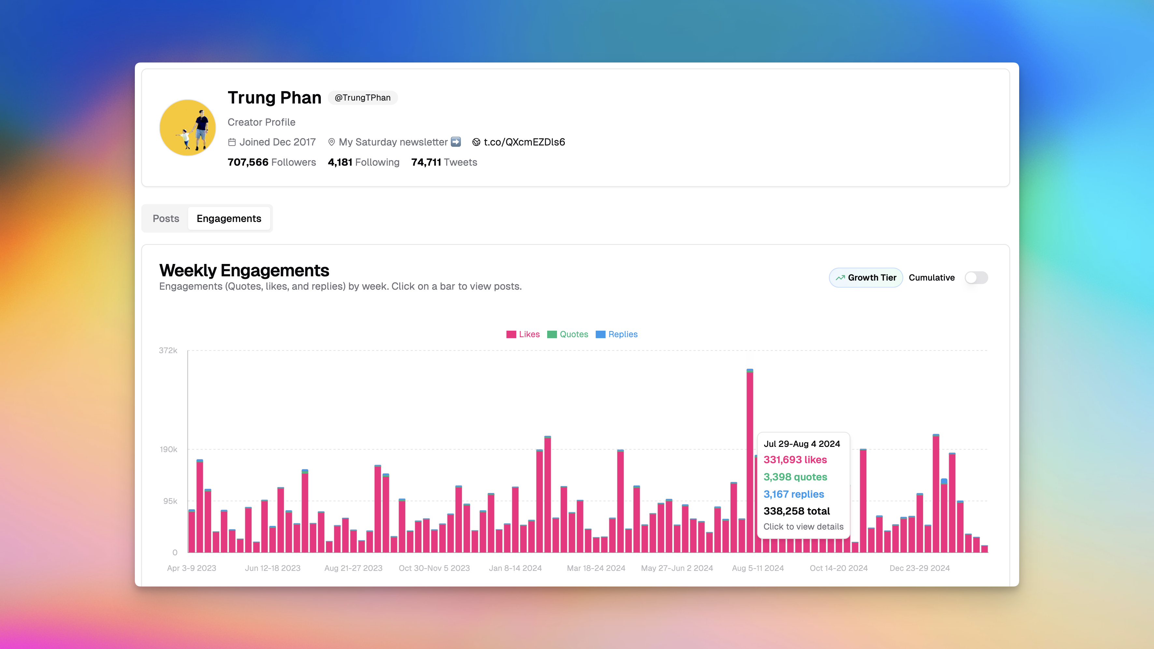Click the Creator Profile subtitle
The height and width of the screenshot is (649, 1154).
click(x=261, y=122)
